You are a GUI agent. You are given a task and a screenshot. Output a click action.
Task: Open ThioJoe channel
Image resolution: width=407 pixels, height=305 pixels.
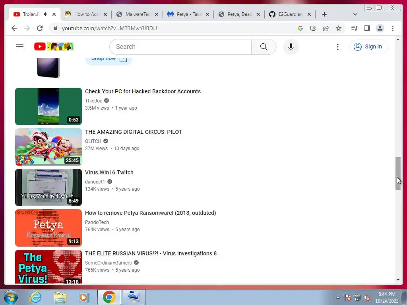(94, 100)
